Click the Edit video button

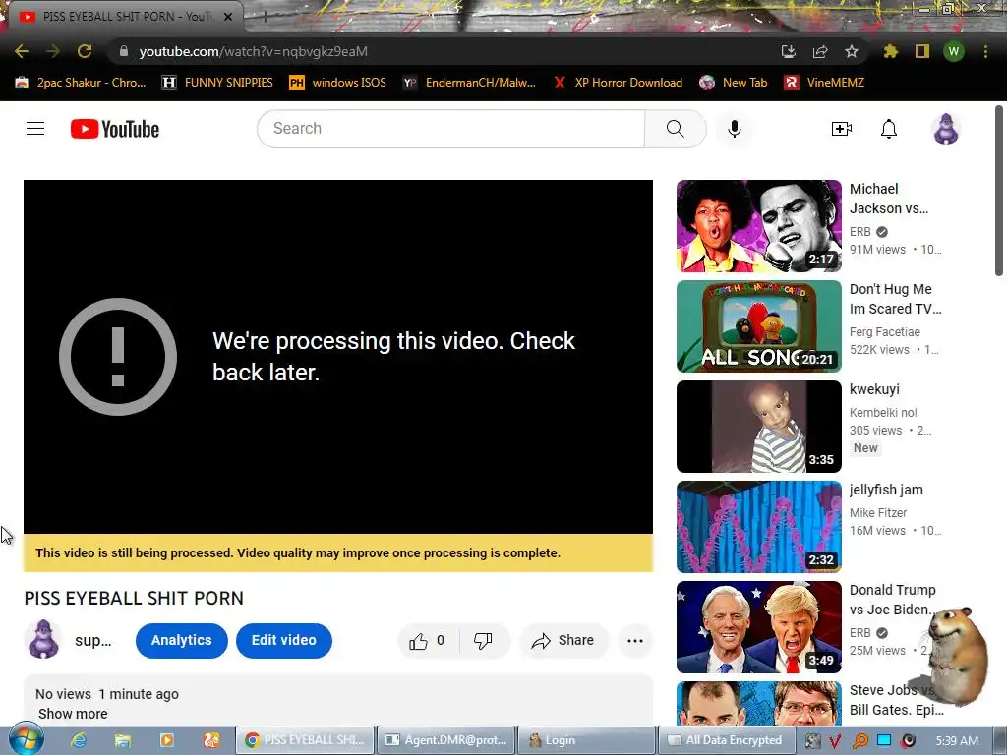(284, 641)
